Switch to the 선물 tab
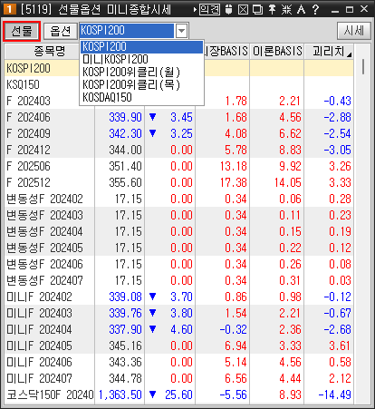Screen dimensions: 375x409 22,31
